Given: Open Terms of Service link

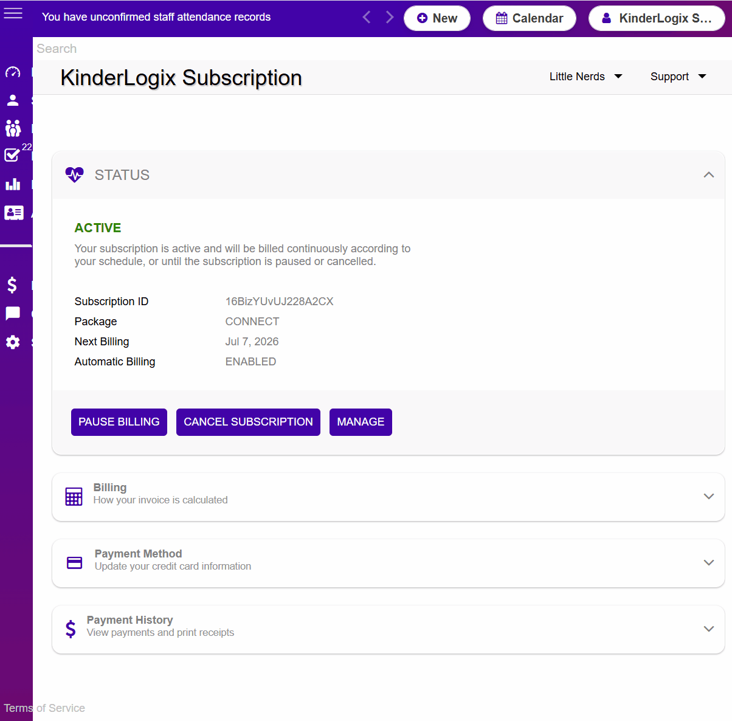Looking at the screenshot, I should (44, 708).
